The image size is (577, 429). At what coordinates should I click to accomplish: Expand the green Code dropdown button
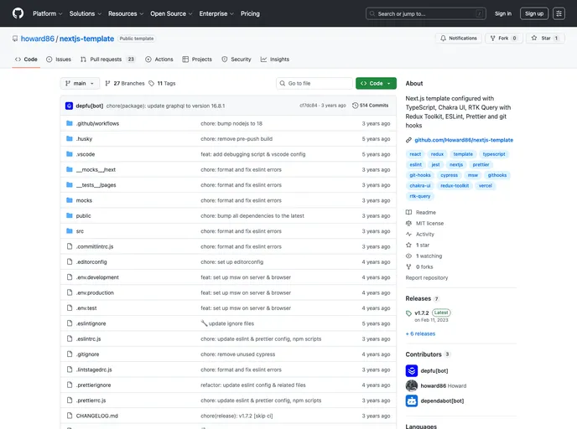coord(376,84)
